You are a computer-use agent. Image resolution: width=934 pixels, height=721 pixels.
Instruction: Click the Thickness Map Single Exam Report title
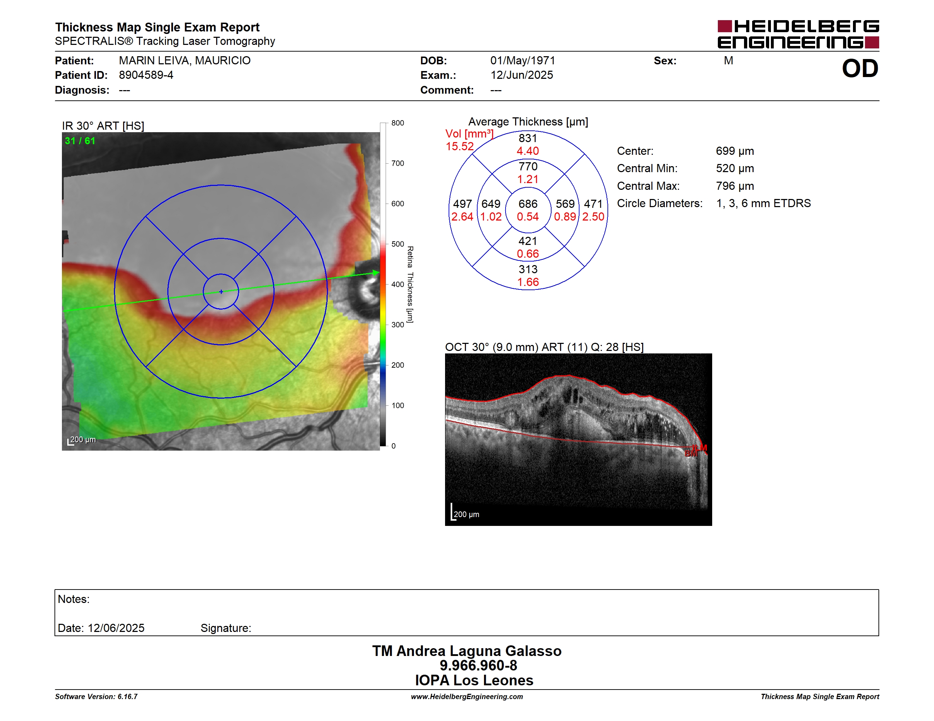point(157,27)
